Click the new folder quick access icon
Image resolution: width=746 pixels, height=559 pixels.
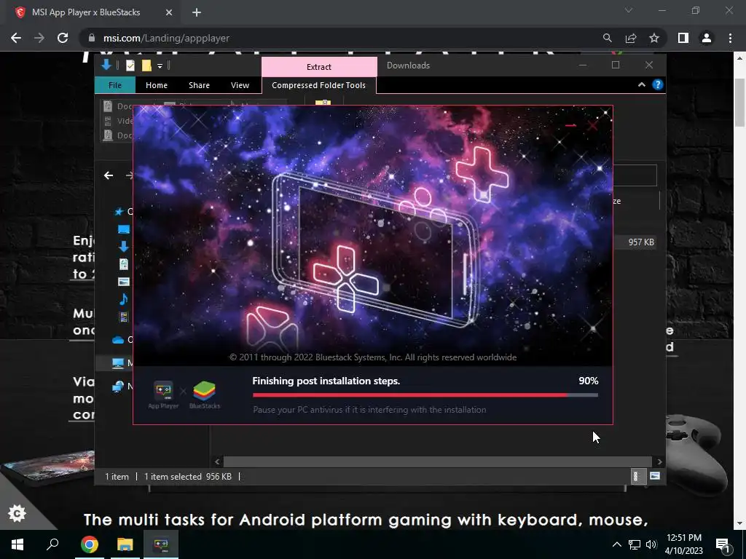tap(146, 66)
